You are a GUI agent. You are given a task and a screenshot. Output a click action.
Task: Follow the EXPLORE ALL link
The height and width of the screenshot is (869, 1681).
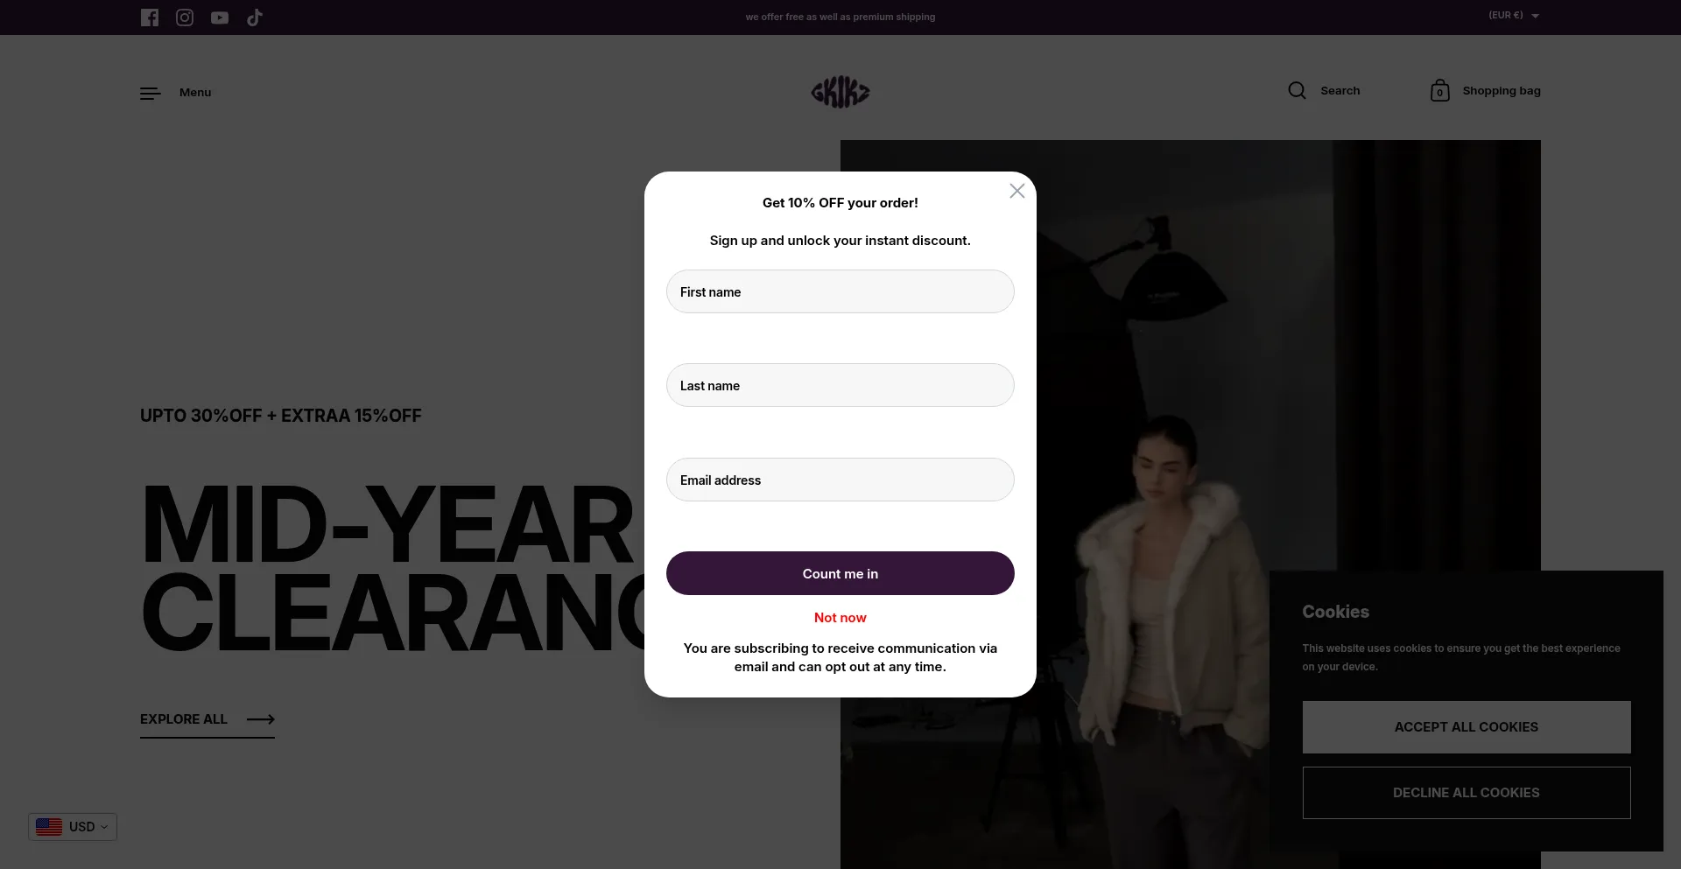[207, 719]
